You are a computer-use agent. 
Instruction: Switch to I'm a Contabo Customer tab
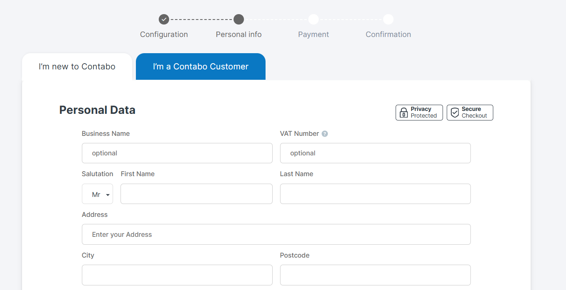tap(201, 66)
